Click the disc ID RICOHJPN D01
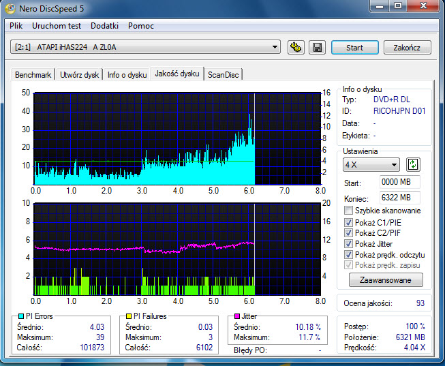Image resolution: width=445 pixels, height=366 pixels. pos(399,111)
